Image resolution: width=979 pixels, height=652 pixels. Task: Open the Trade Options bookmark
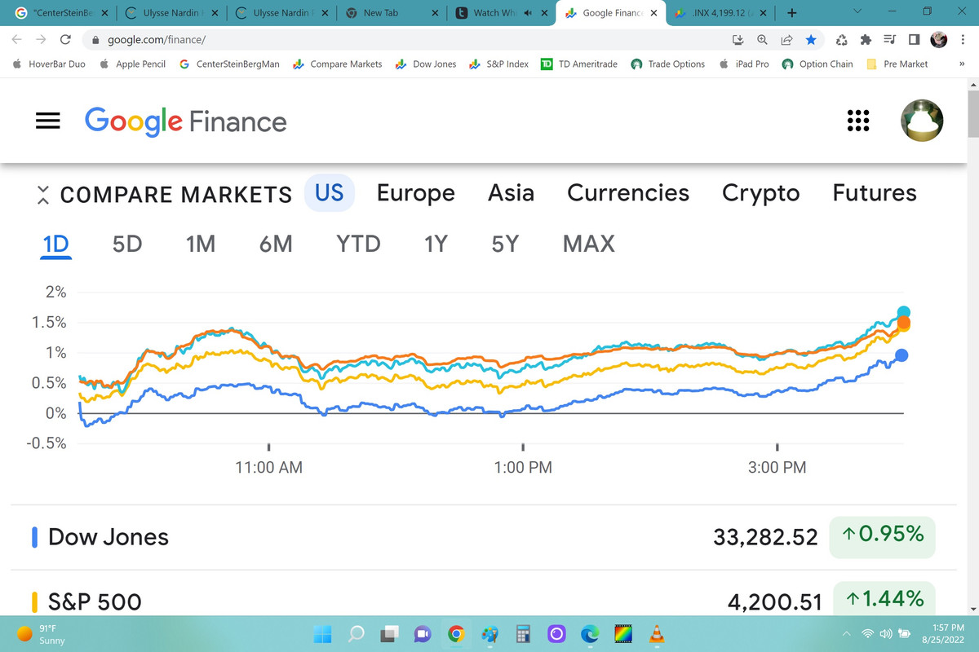point(668,64)
